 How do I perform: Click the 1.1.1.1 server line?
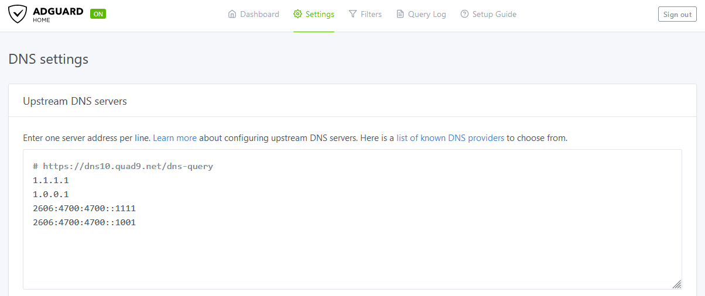[x=51, y=180]
